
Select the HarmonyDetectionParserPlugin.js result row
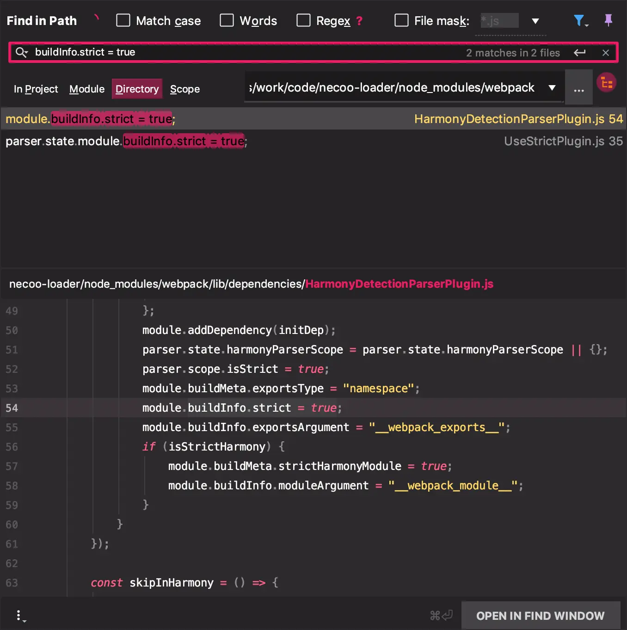[313, 119]
